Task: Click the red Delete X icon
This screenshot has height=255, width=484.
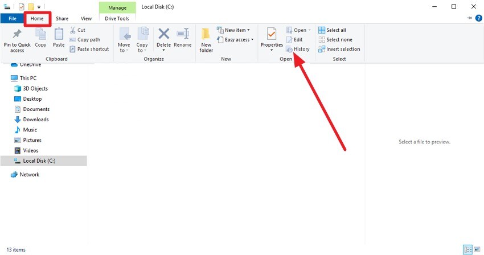Action: coord(163,34)
